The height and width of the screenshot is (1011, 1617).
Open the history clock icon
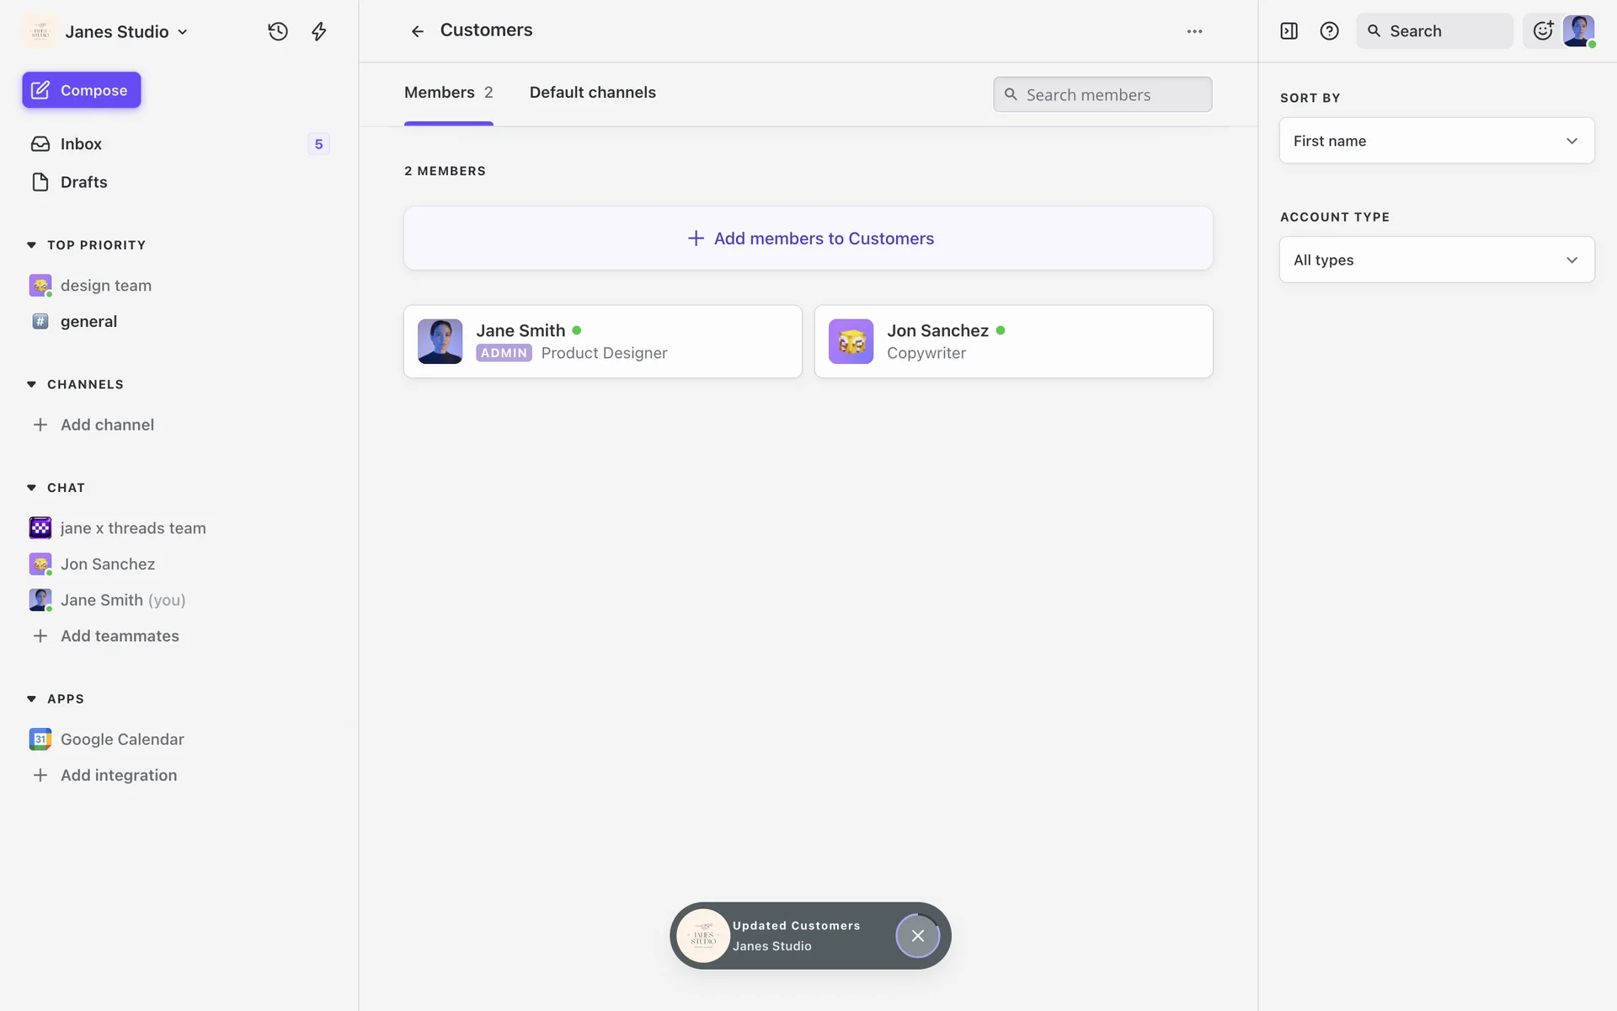[x=278, y=31]
